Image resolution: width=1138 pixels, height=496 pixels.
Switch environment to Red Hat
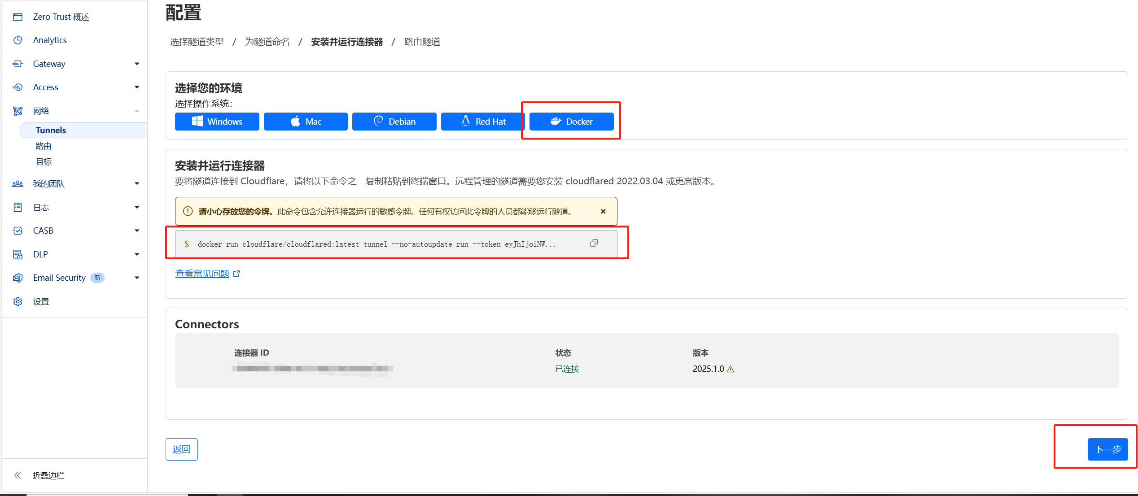point(482,121)
